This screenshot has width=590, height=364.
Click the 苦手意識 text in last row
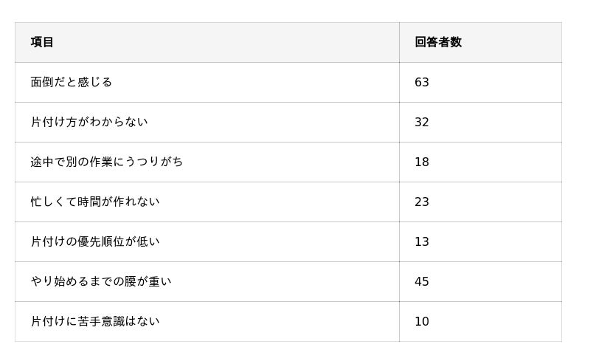point(101,321)
